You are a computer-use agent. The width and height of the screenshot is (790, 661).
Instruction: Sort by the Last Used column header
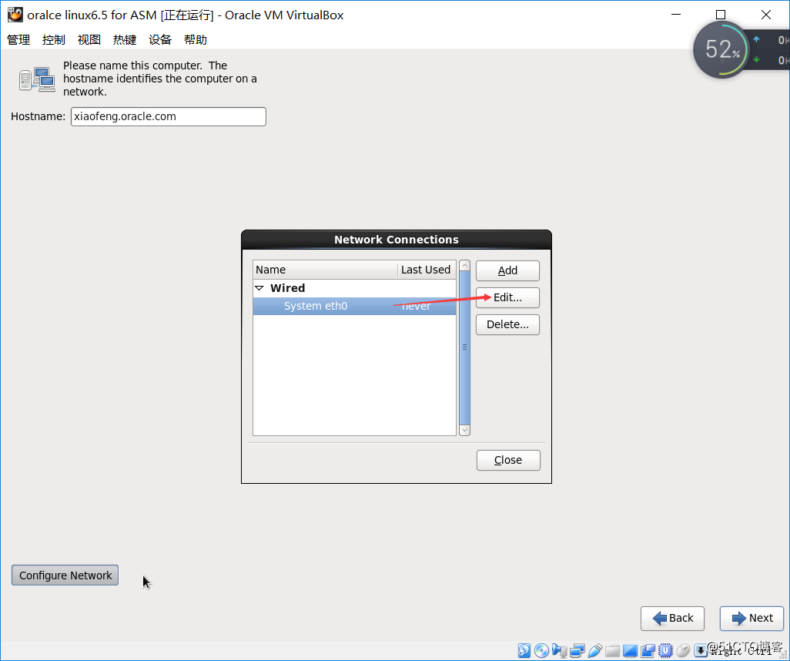427,270
